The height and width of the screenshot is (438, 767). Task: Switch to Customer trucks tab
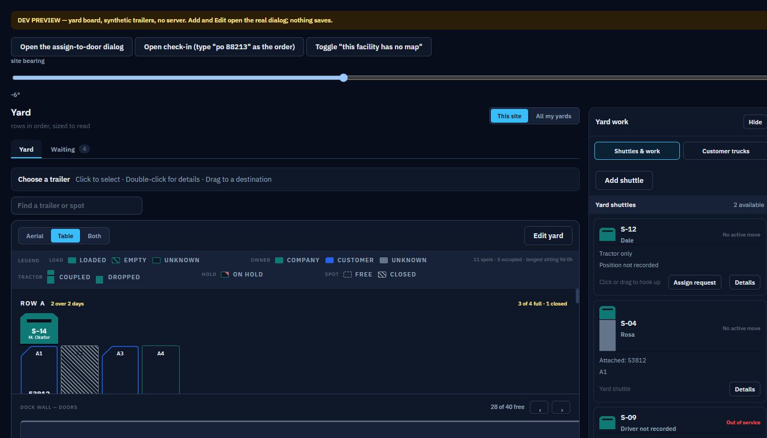click(725, 151)
